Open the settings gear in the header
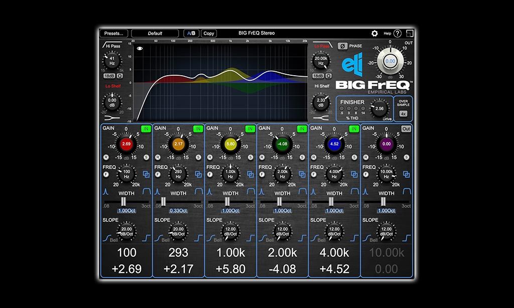 pyautogui.click(x=374, y=34)
